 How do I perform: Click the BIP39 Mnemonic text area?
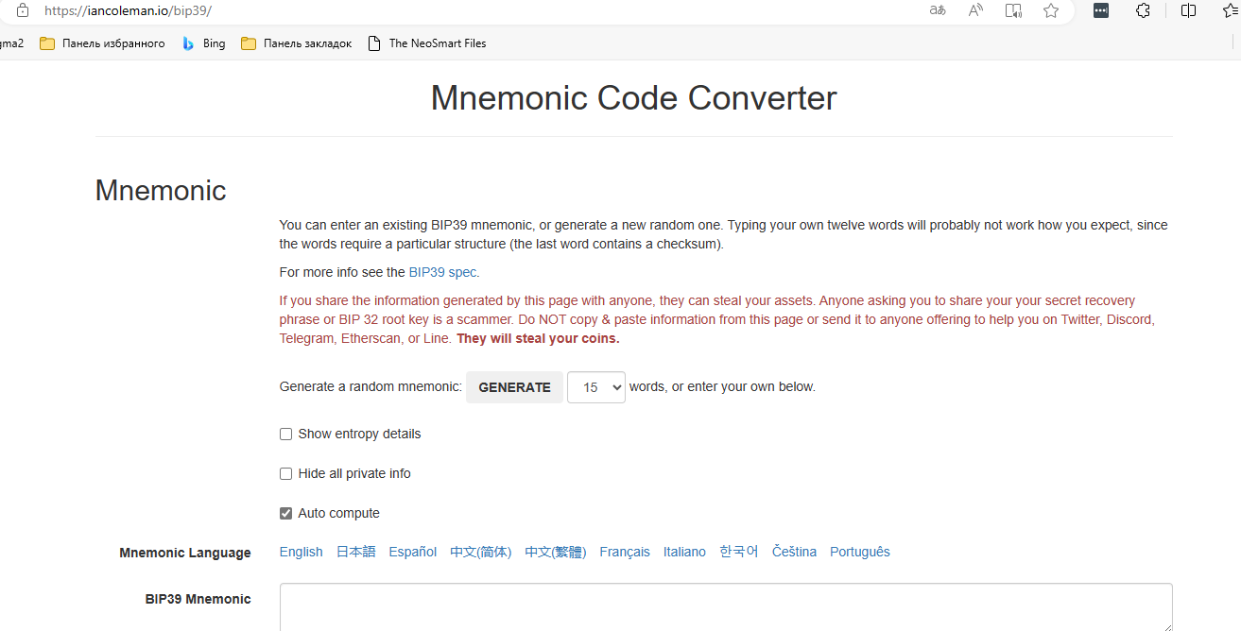pyautogui.click(x=726, y=607)
